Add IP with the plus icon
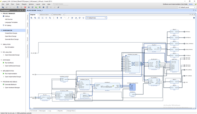The width and height of the screenshot is (197, 114). (61, 18)
